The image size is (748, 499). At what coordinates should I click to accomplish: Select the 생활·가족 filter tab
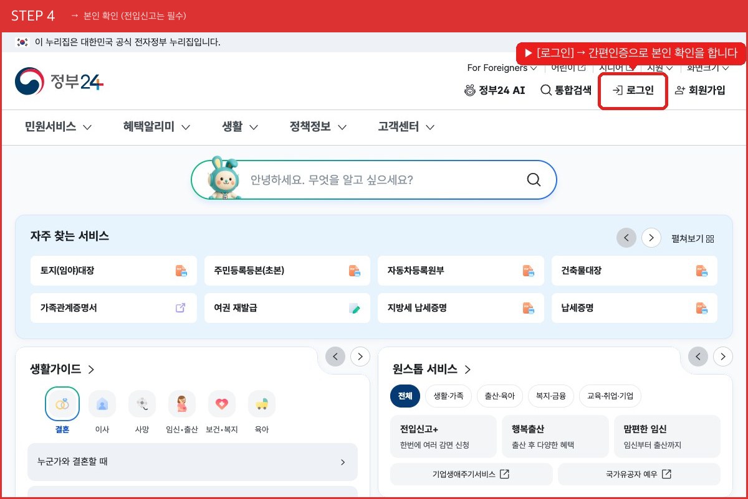(449, 396)
